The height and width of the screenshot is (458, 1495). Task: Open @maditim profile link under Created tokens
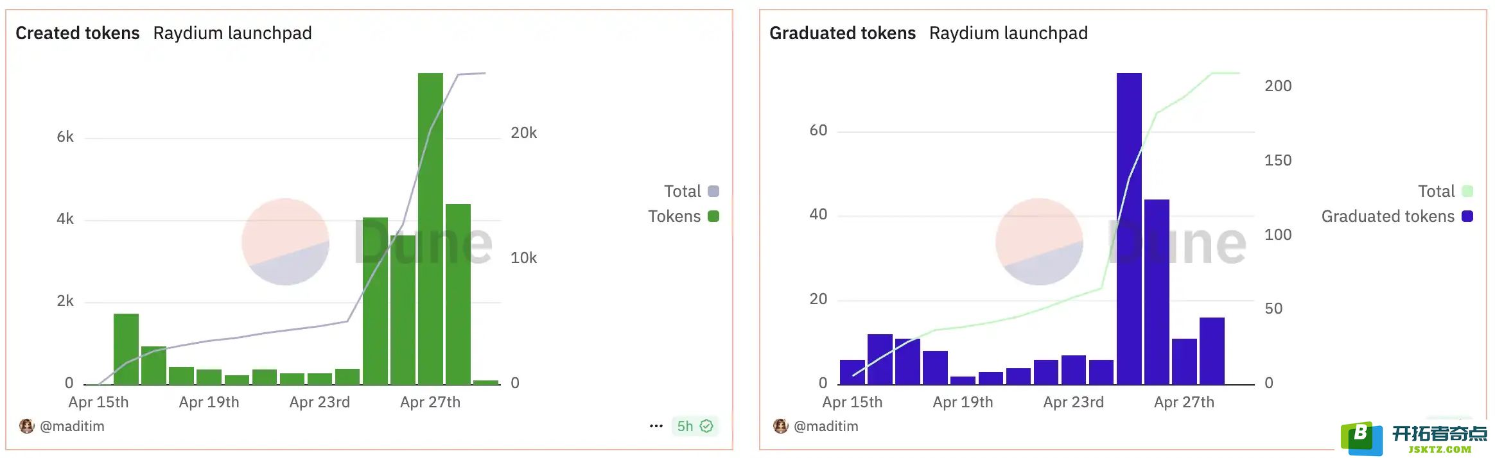(72, 426)
